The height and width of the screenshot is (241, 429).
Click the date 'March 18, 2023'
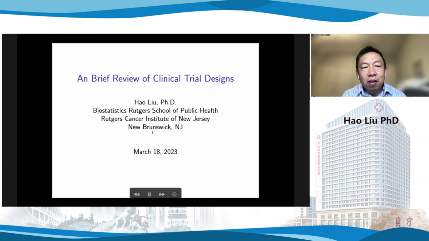click(x=156, y=152)
